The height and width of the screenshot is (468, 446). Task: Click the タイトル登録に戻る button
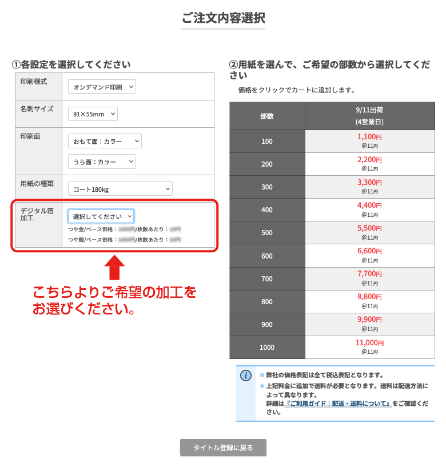tap(223, 447)
